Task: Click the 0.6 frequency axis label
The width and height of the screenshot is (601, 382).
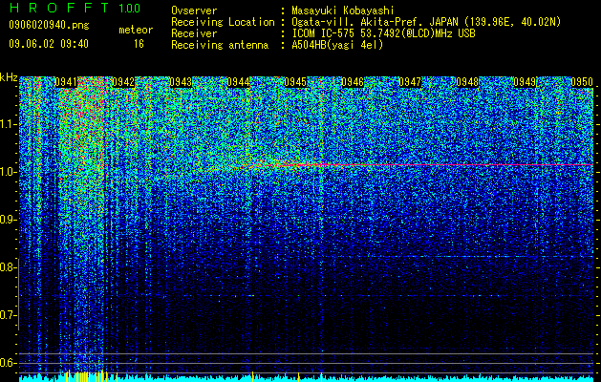Action: tap(7, 363)
